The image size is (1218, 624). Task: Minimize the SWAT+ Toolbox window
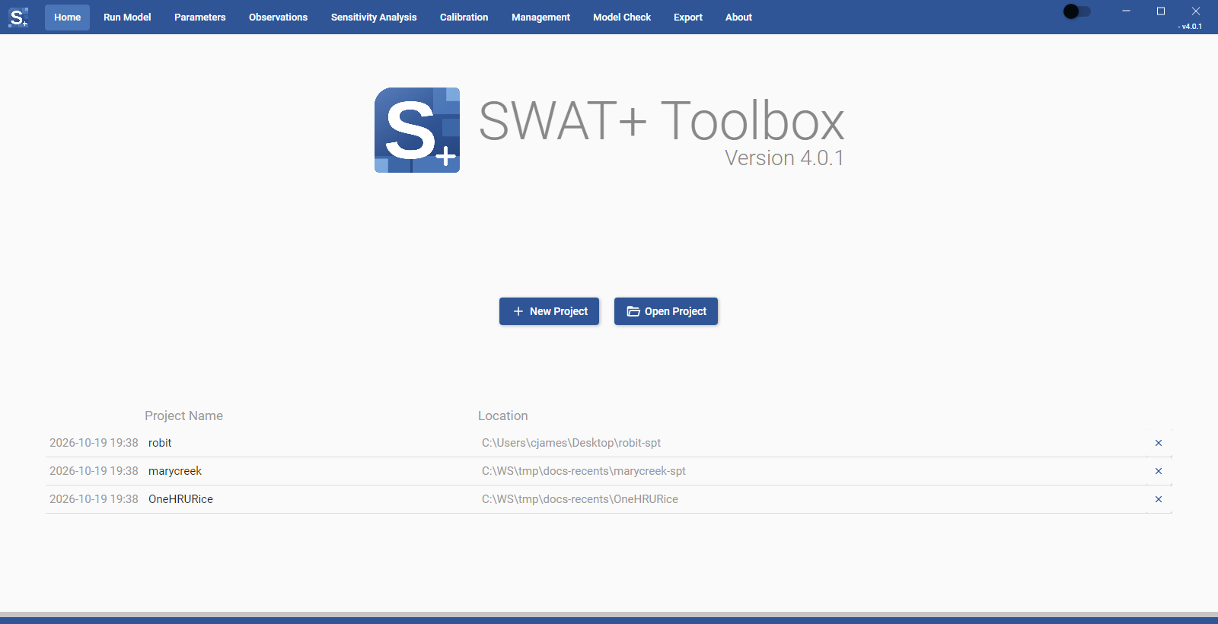[x=1126, y=11]
